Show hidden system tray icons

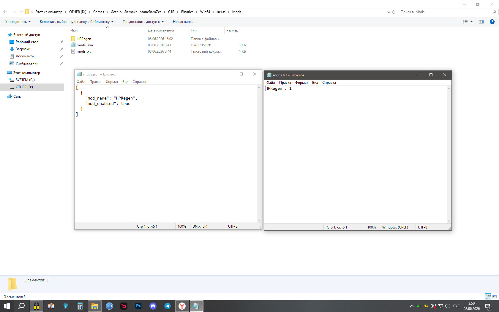click(x=412, y=306)
